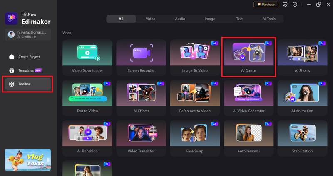The image size is (333, 176).
Task: Open the Auto removal tool
Action: [249, 138]
